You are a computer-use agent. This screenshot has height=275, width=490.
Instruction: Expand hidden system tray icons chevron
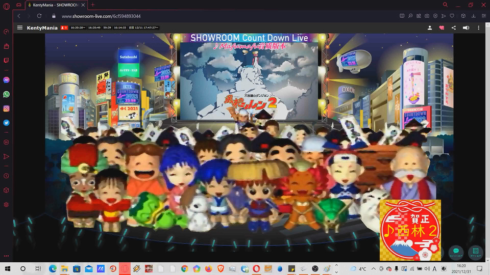[374, 268]
